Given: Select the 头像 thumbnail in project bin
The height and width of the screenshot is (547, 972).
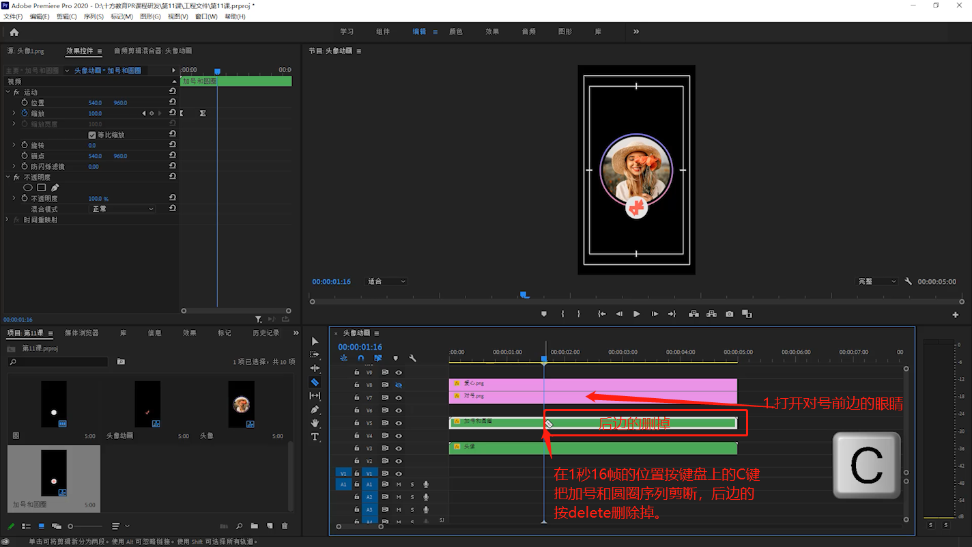Looking at the screenshot, I should (x=241, y=404).
